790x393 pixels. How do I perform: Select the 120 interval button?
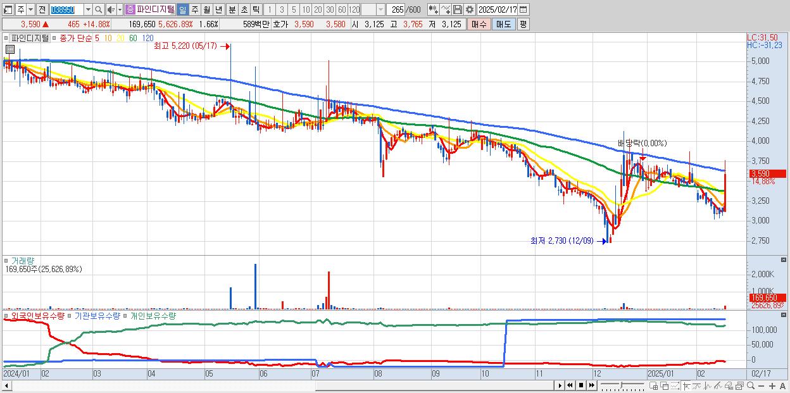354,9
